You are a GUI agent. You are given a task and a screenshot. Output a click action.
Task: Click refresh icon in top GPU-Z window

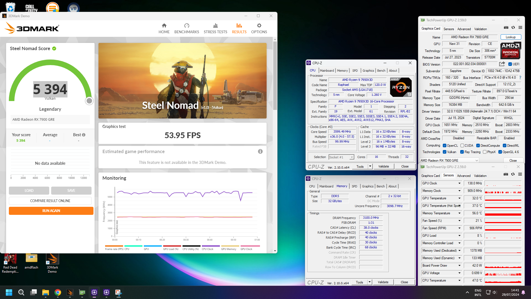(x=513, y=27)
